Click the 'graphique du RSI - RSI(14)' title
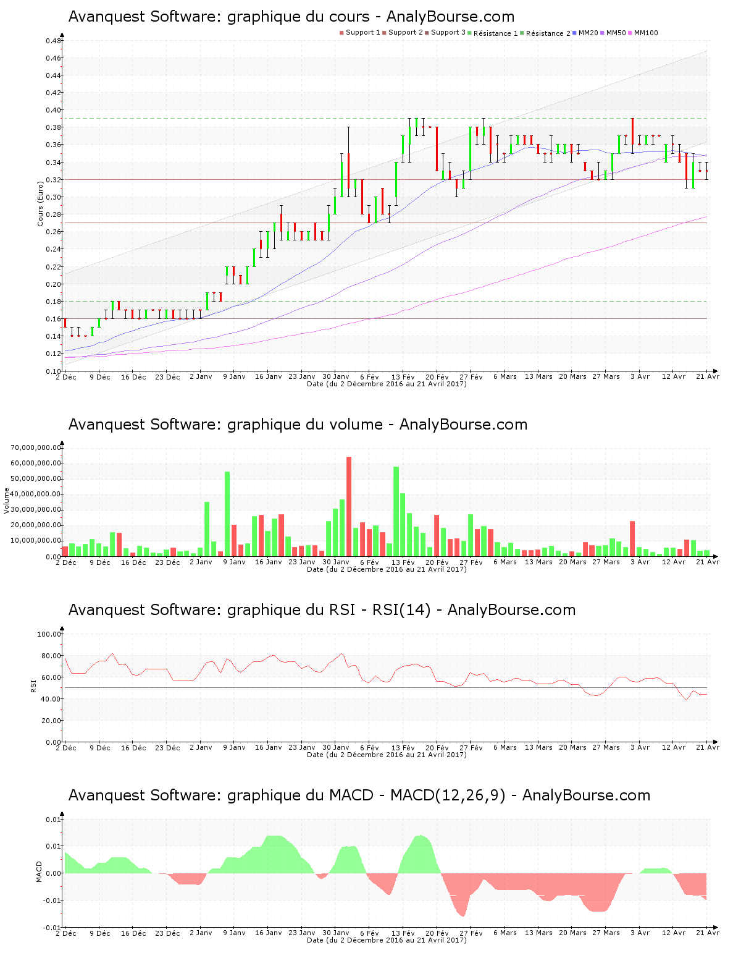Image resolution: width=741 pixels, height=958 pixels. tap(322, 610)
